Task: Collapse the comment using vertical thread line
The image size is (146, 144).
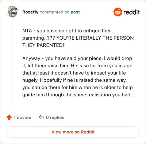Action: pyautogui.click(x=12, y=63)
